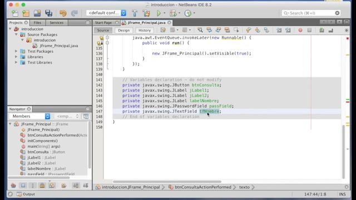Click the Stop Macro Recording square icon
This screenshot has height=200, width=356.
(309, 30)
